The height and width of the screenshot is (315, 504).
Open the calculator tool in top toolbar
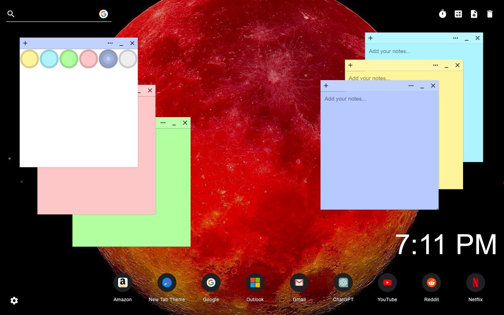click(458, 14)
